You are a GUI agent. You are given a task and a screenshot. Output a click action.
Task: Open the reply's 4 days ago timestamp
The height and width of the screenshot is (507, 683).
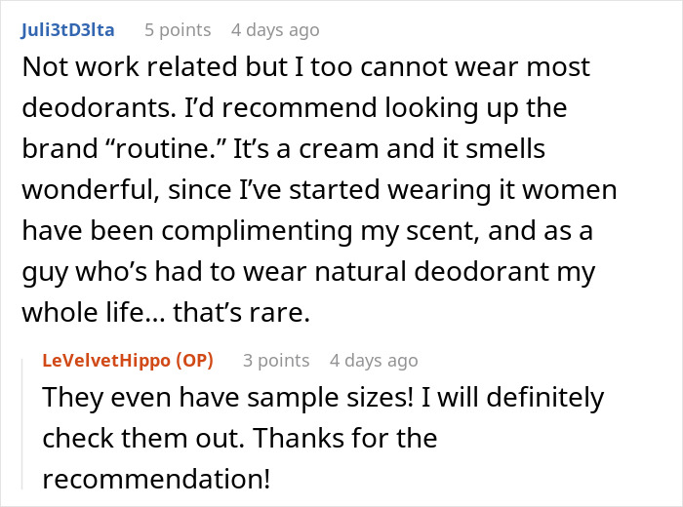click(374, 361)
